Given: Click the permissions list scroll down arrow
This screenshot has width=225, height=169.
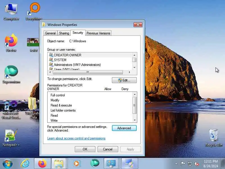Looking at the screenshot, I should [x=135, y=120].
